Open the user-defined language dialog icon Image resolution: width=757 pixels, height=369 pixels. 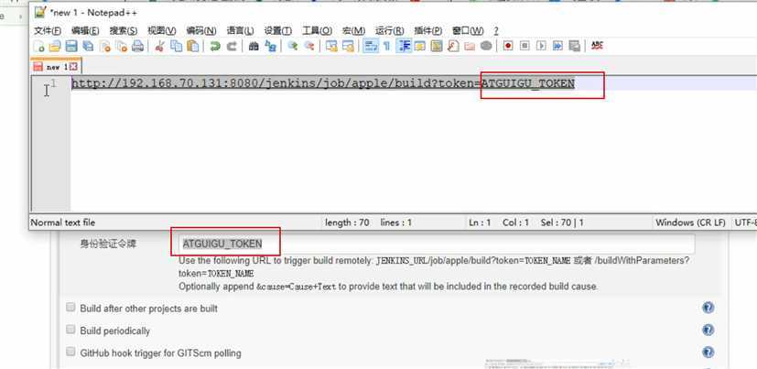coord(420,47)
